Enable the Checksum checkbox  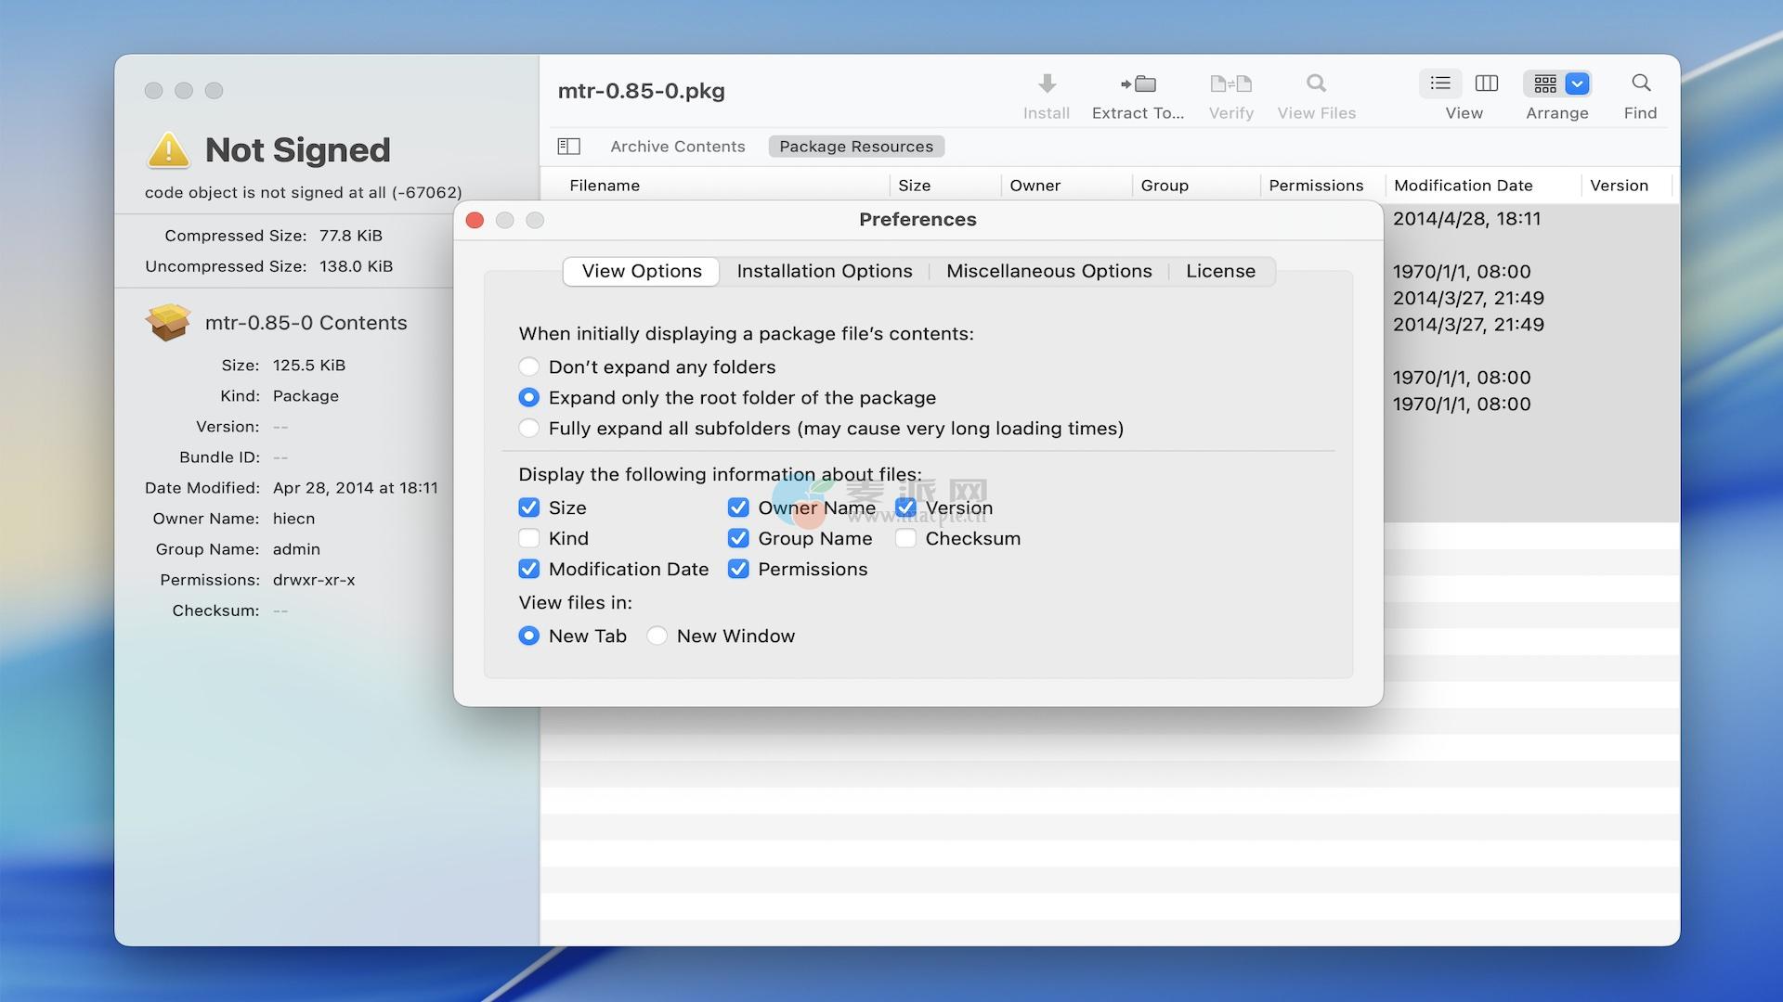click(x=906, y=538)
